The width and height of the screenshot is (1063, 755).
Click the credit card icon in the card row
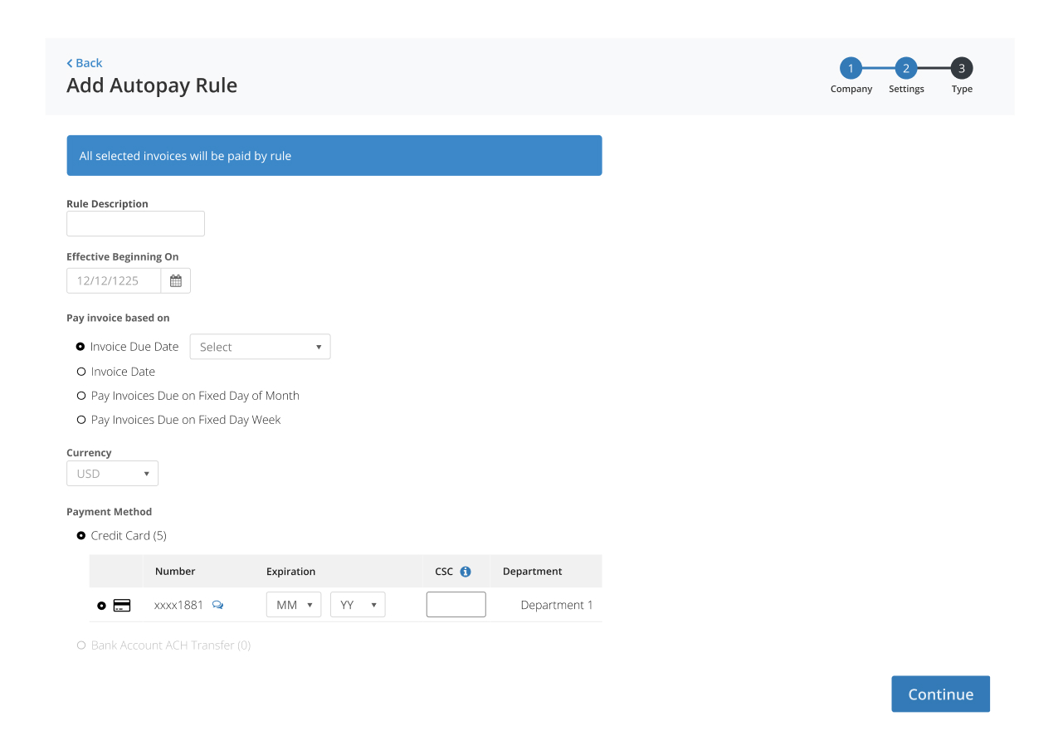(122, 606)
